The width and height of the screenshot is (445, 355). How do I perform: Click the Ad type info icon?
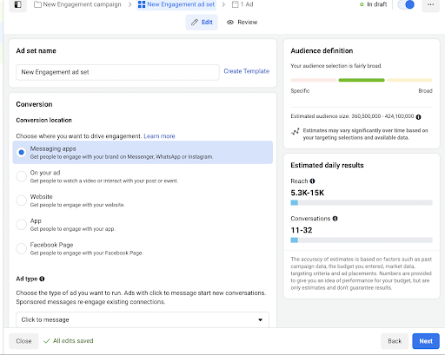42,279
